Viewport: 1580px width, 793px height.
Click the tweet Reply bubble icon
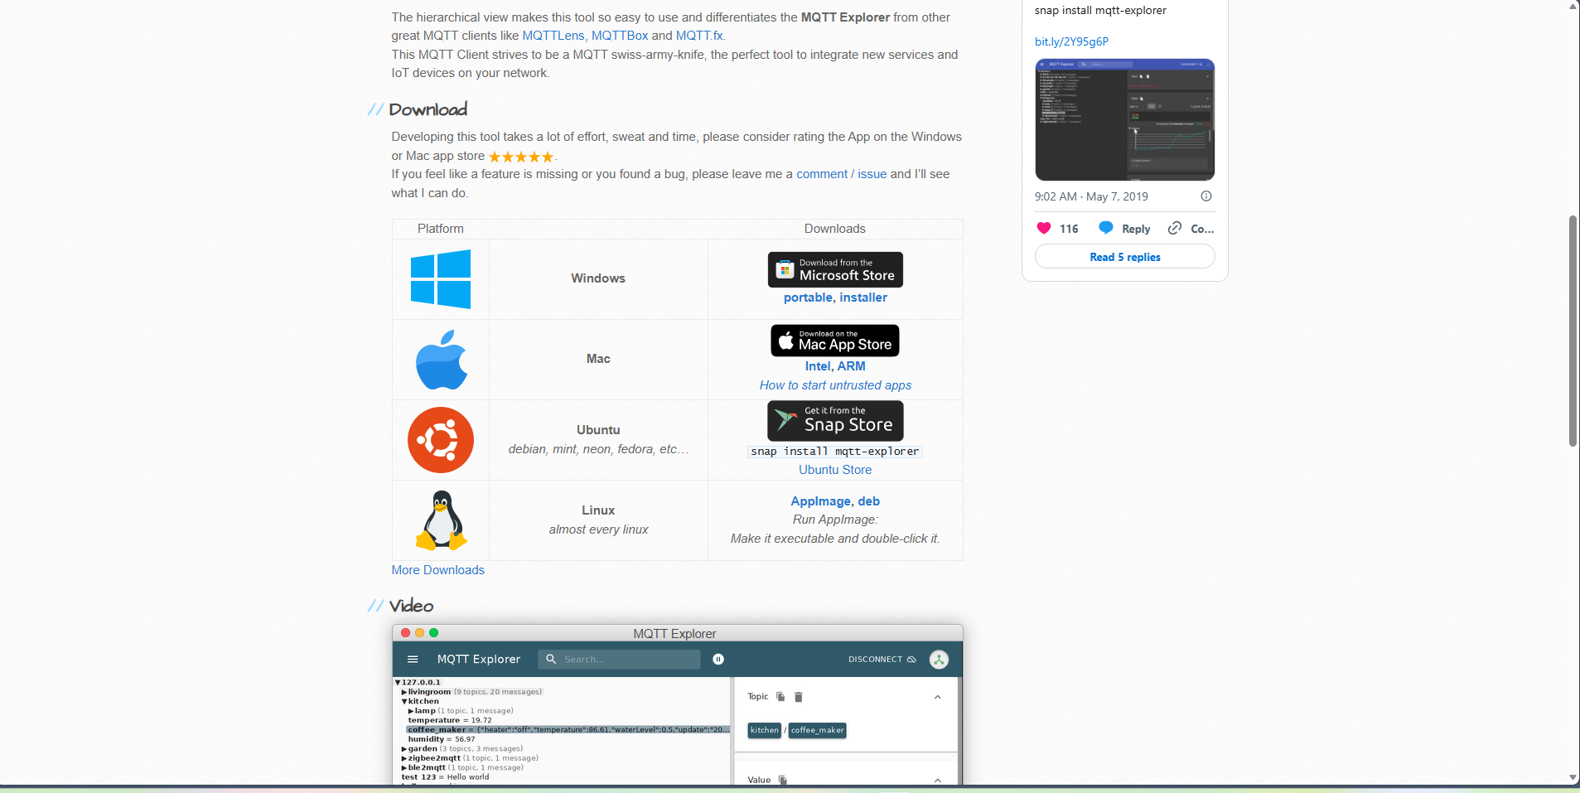[x=1106, y=228]
